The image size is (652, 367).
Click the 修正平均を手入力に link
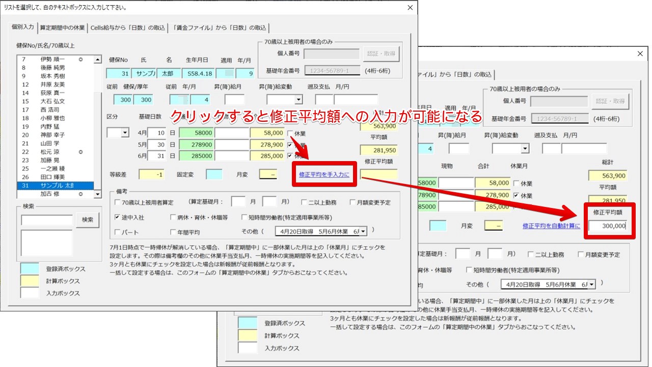[x=324, y=175]
